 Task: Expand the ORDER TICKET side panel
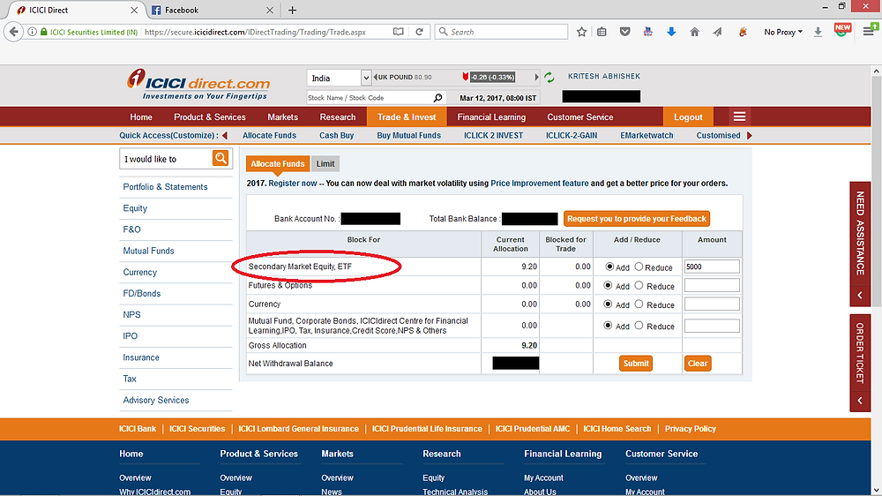click(x=860, y=363)
